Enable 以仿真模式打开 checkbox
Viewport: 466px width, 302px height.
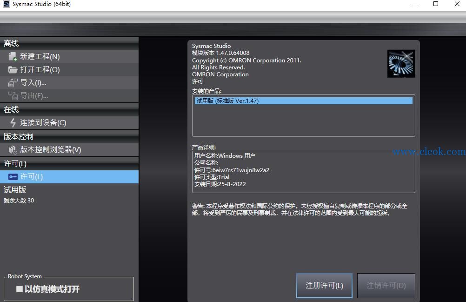[20, 289]
